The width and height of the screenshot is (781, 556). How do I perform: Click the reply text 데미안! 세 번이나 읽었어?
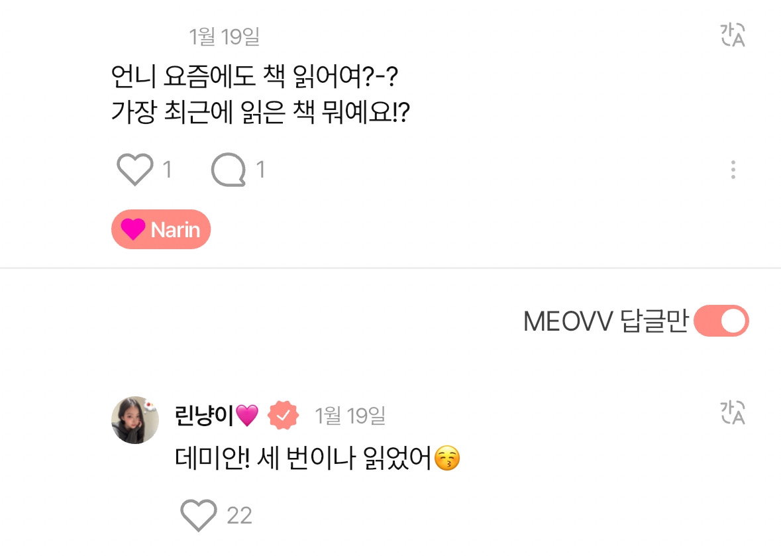click(303, 459)
